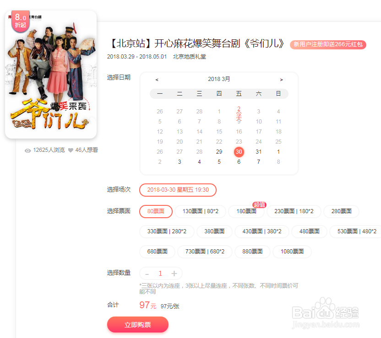This screenshot has width=381, height=338.
Task: Click the 2018 3月 month header
Action: pos(219,79)
